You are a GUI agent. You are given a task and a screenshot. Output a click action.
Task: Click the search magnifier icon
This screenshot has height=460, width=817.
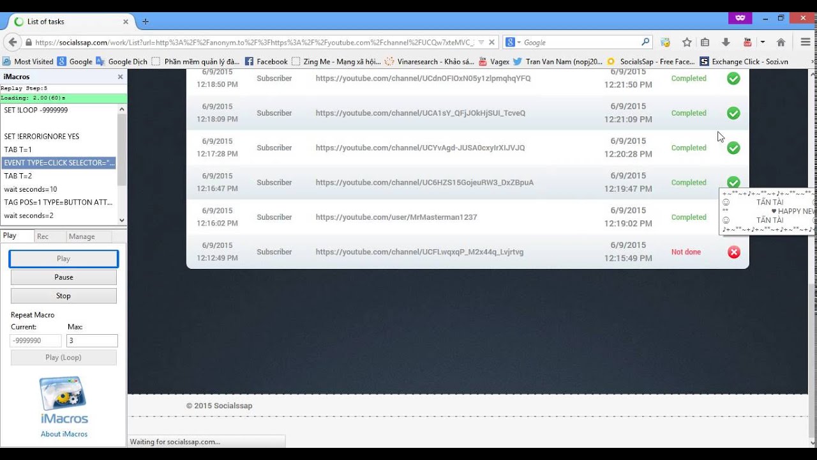(x=645, y=42)
